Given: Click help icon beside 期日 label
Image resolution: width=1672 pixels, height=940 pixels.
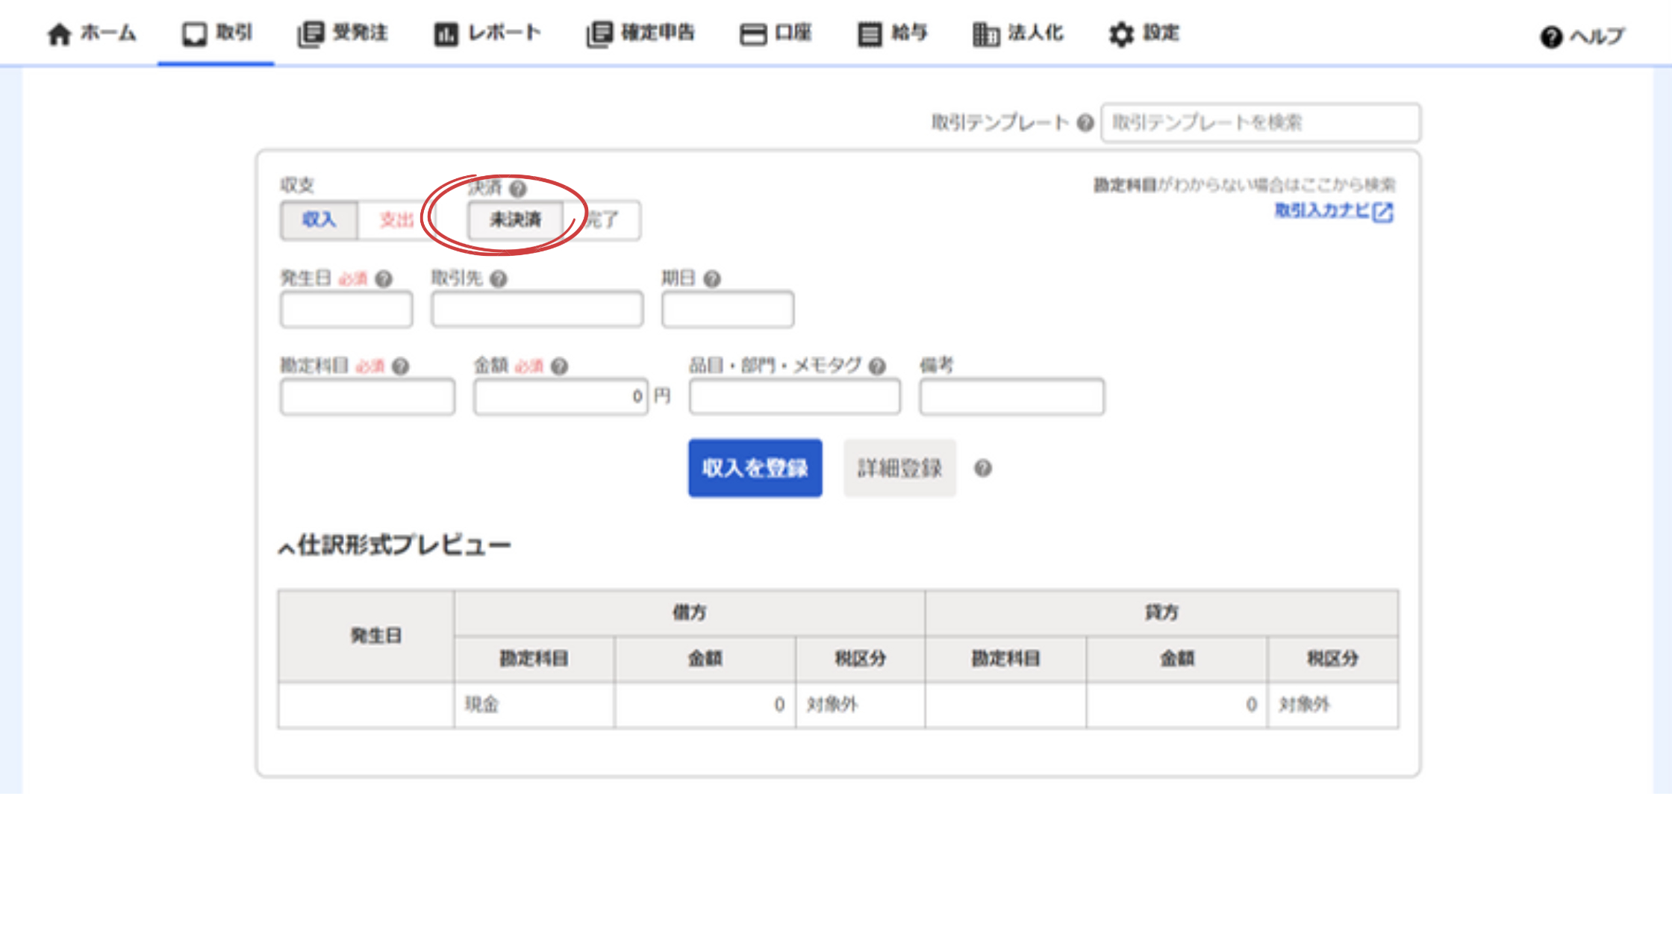Looking at the screenshot, I should 712,279.
